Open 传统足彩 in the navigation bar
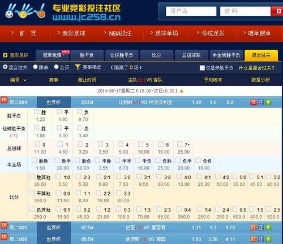The image size is (283, 244). [x=213, y=33]
